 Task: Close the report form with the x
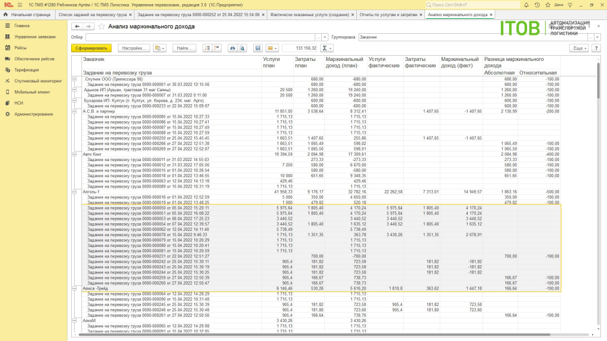tap(599, 26)
